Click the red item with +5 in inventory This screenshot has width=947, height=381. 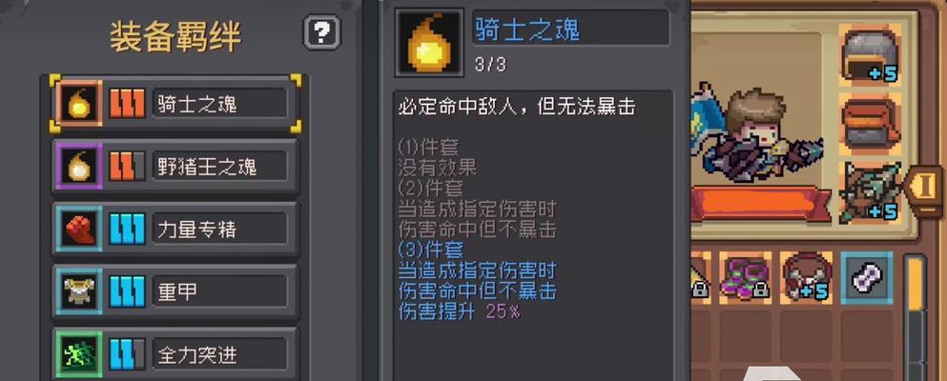tap(806, 277)
